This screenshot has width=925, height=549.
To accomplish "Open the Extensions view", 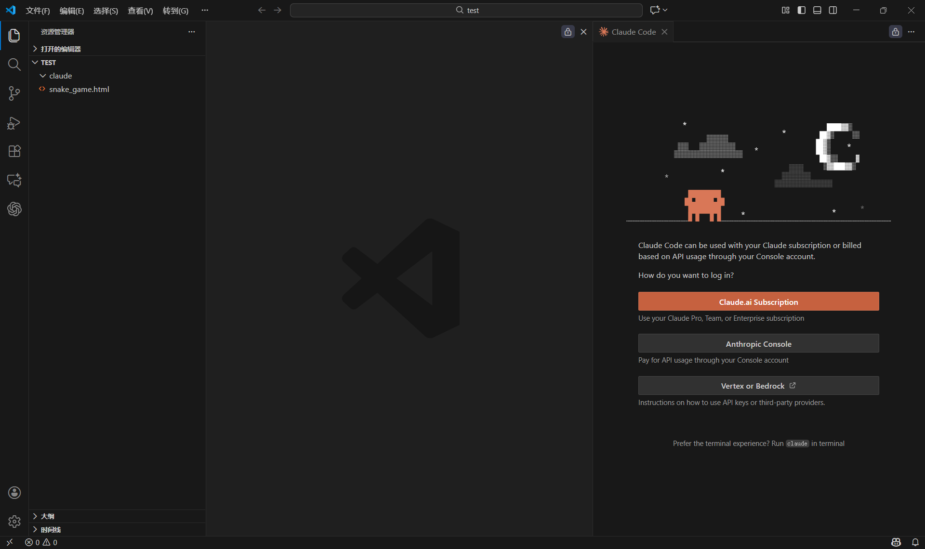I will tap(14, 151).
